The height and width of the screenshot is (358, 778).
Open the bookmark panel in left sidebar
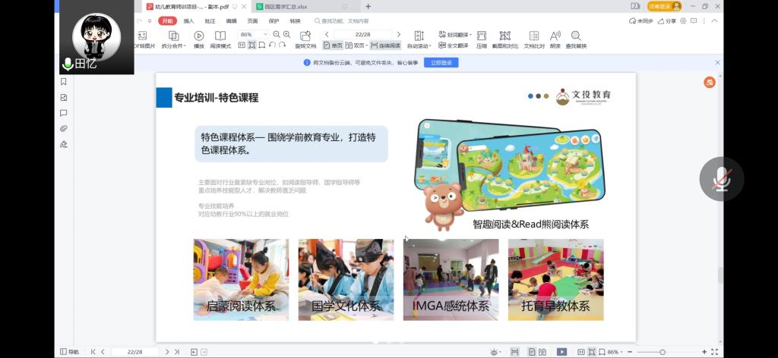pos(64,82)
